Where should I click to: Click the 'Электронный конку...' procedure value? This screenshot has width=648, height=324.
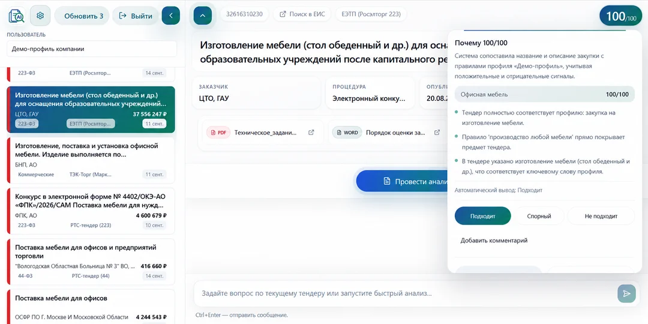pyautogui.click(x=368, y=99)
